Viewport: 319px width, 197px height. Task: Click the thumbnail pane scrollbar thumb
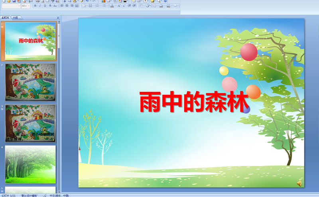tap(59, 36)
